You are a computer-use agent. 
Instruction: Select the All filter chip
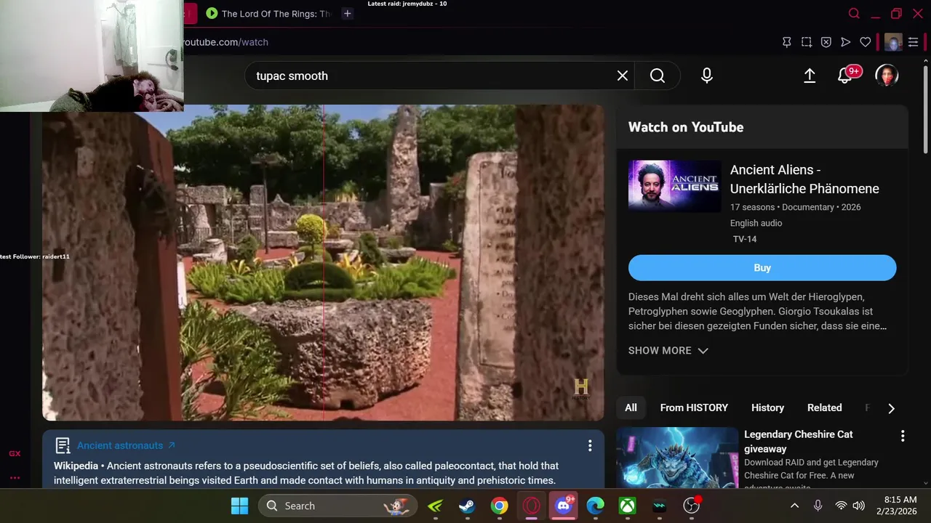pos(631,408)
